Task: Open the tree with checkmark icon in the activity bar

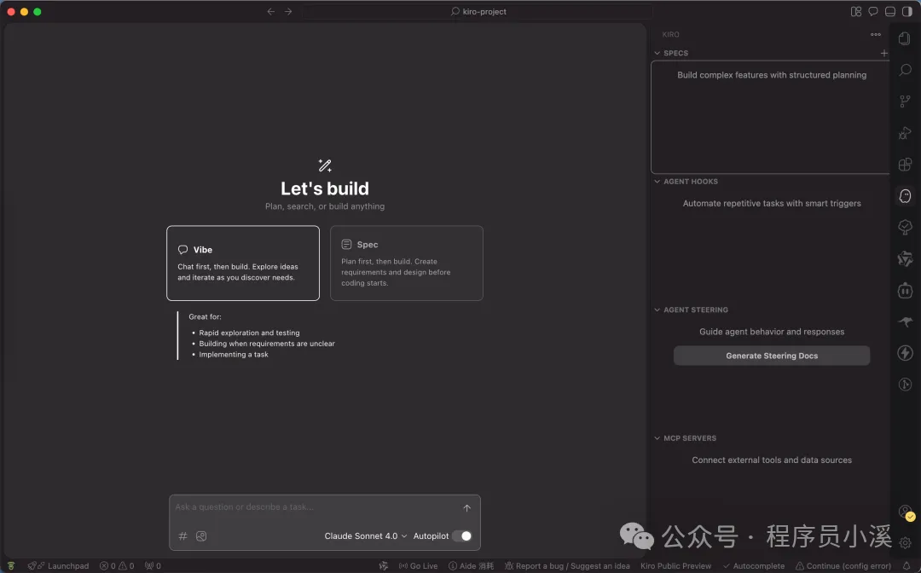Action: pos(905,227)
